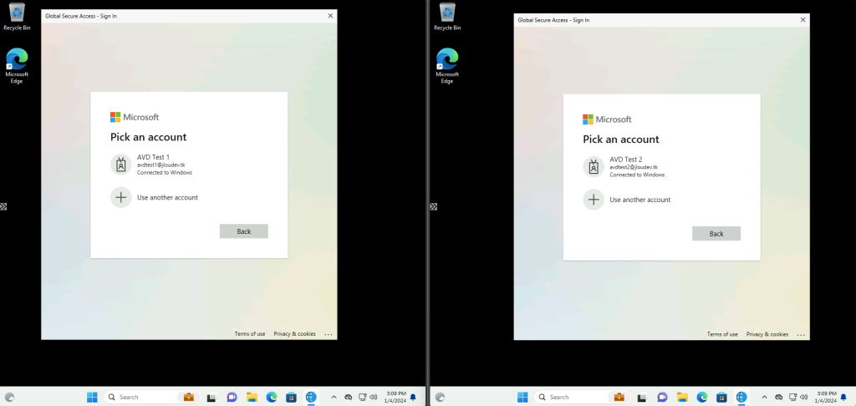
Task: Open volume control on AVD Test 2 taskbar
Action: pos(804,398)
